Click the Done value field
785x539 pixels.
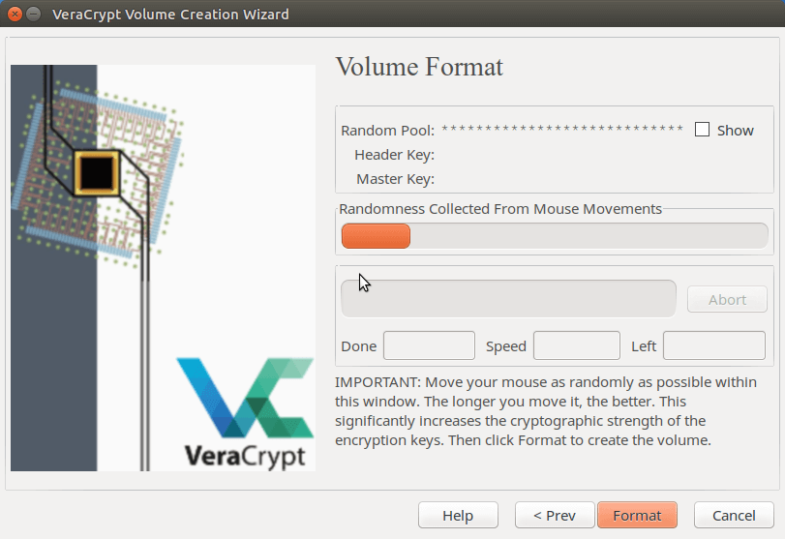pyautogui.click(x=429, y=345)
